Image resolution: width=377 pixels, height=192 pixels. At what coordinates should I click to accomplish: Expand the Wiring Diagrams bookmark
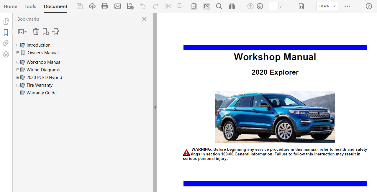tap(18, 70)
